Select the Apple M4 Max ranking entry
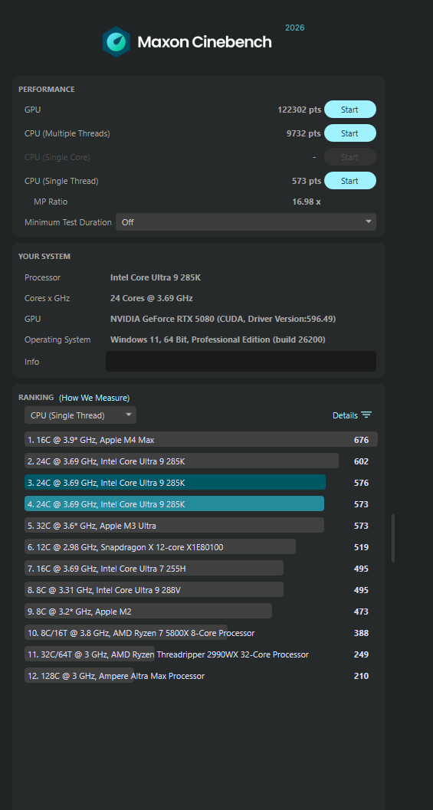This screenshot has height=810, width=433. point(201,440)
